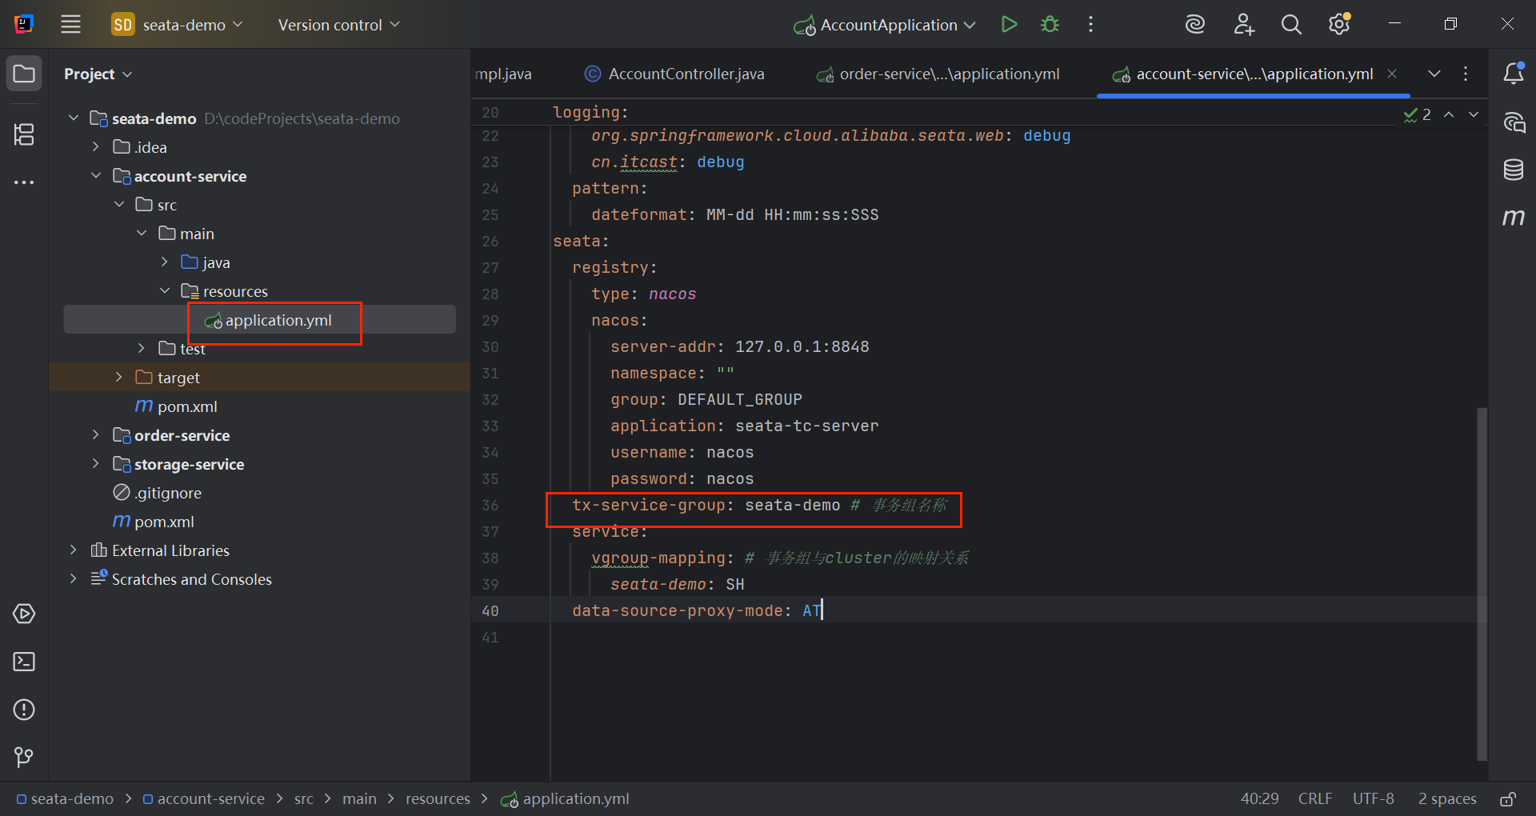
Task: Change CRLF line separator
Action: click(1314, 799)
